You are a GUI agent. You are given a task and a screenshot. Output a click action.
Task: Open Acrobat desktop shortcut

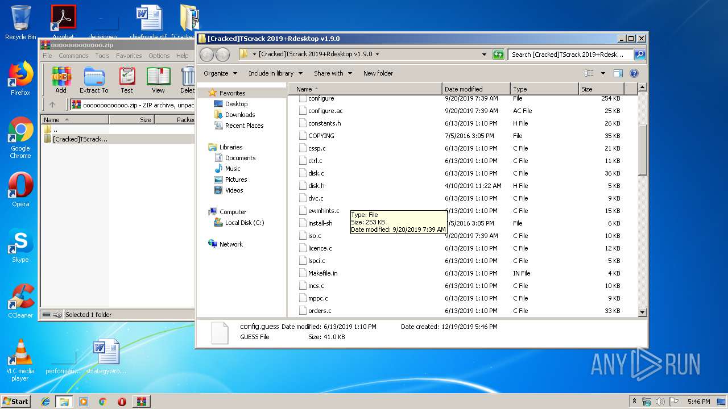[x=63, y=23]
